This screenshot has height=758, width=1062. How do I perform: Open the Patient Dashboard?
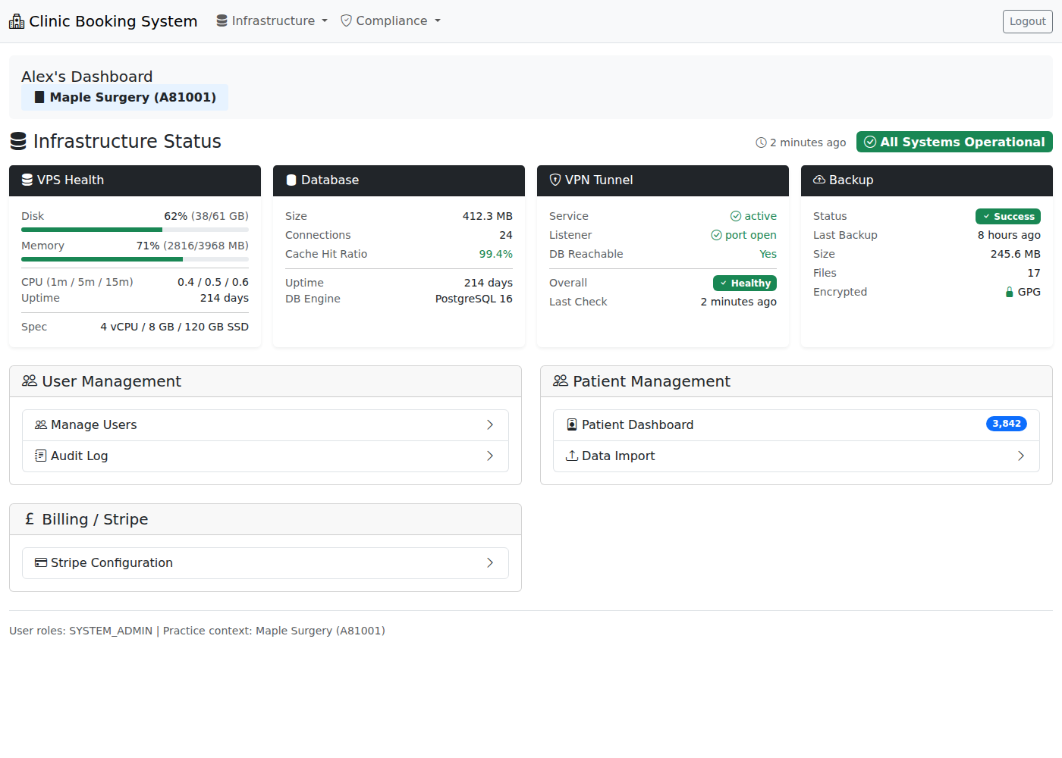click(x=796, y=425)
